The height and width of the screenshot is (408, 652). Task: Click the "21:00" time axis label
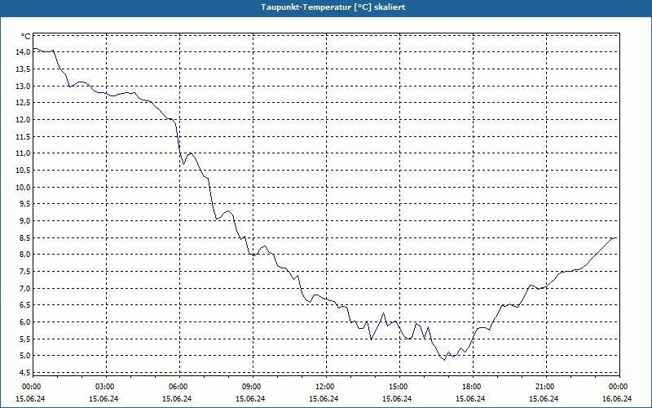[544, 387]
